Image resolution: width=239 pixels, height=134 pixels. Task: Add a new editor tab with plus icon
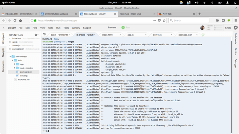203,34
